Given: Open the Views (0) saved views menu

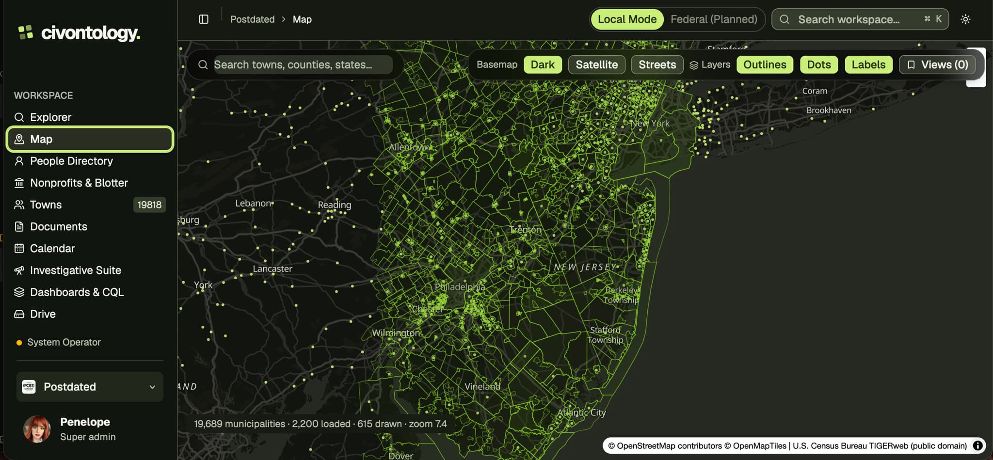Looking at the screenshot, I should click(937, 64).
